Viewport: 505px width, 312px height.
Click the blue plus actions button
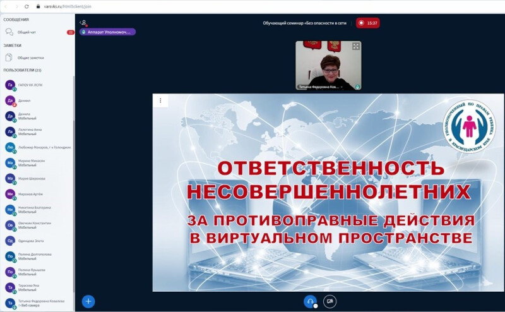[88, 301]
